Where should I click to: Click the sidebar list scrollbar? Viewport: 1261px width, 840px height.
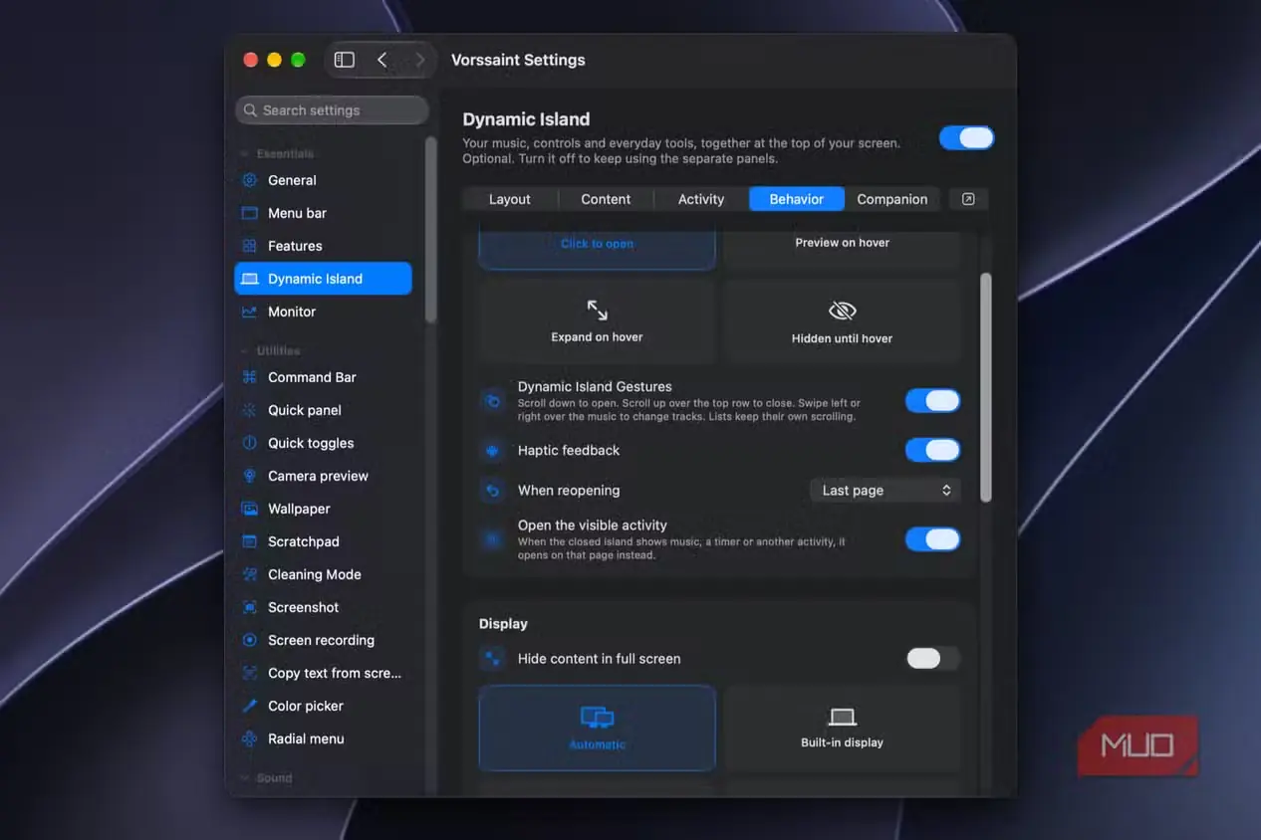(430, 230)
